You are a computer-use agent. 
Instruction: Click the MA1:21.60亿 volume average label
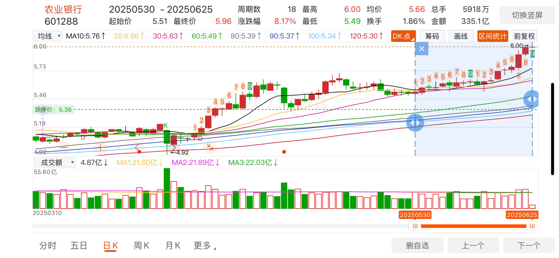coord(140,163)
